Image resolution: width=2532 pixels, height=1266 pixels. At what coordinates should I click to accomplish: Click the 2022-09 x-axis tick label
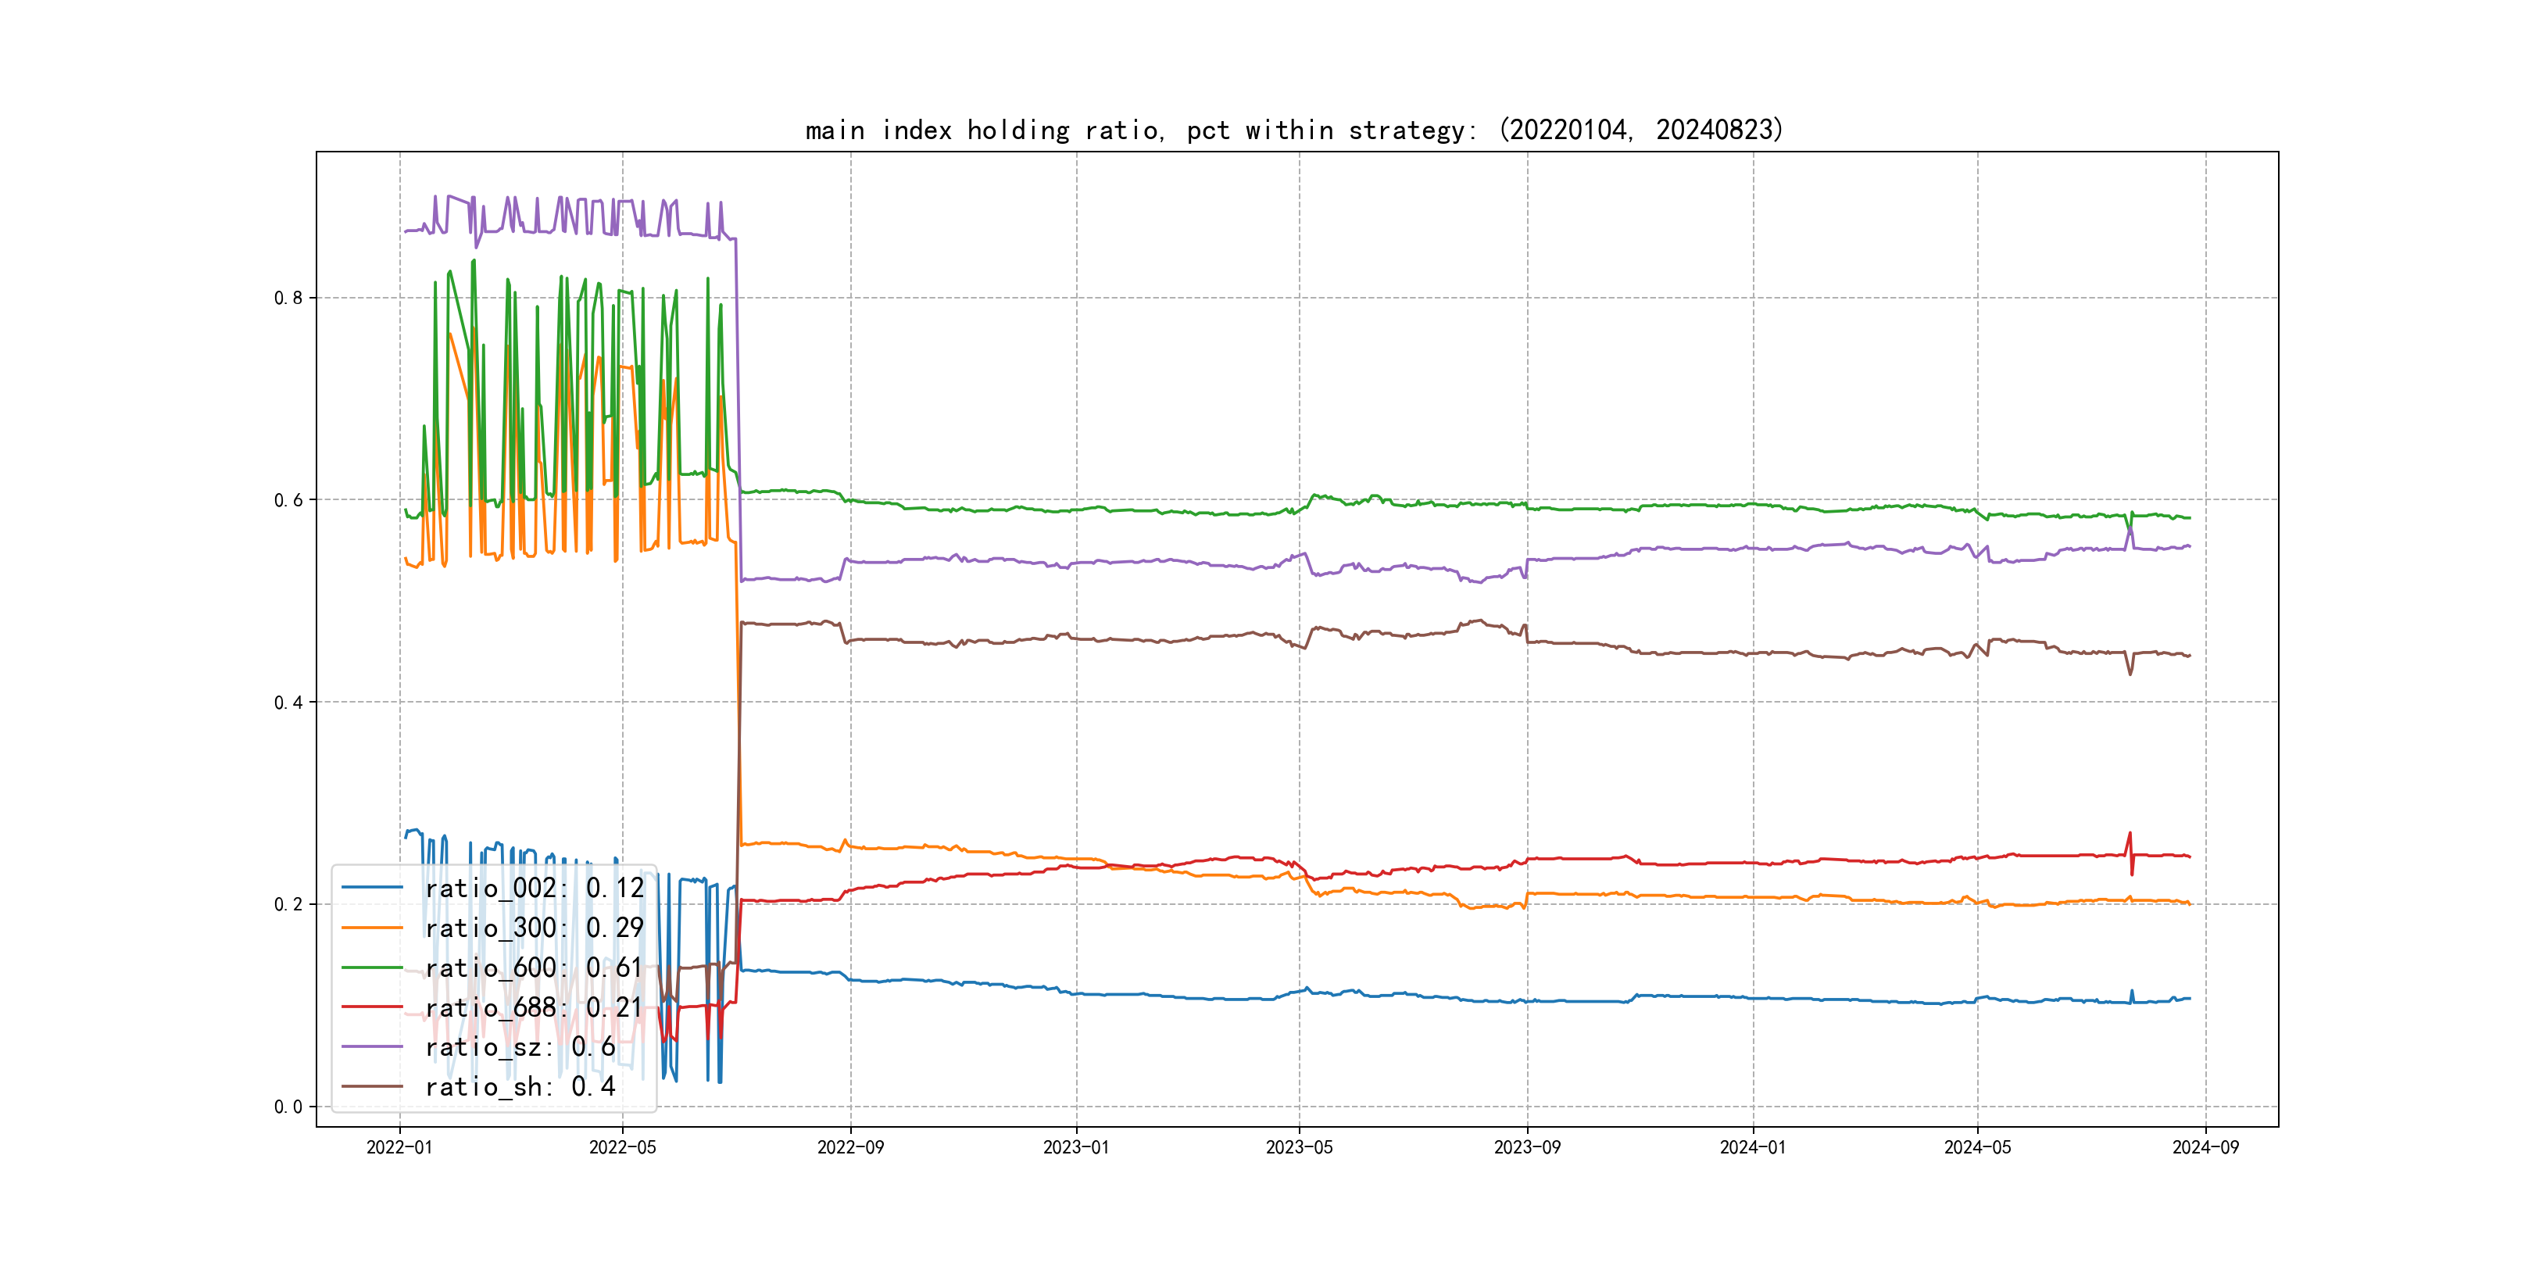click(x=850, y=1147)
